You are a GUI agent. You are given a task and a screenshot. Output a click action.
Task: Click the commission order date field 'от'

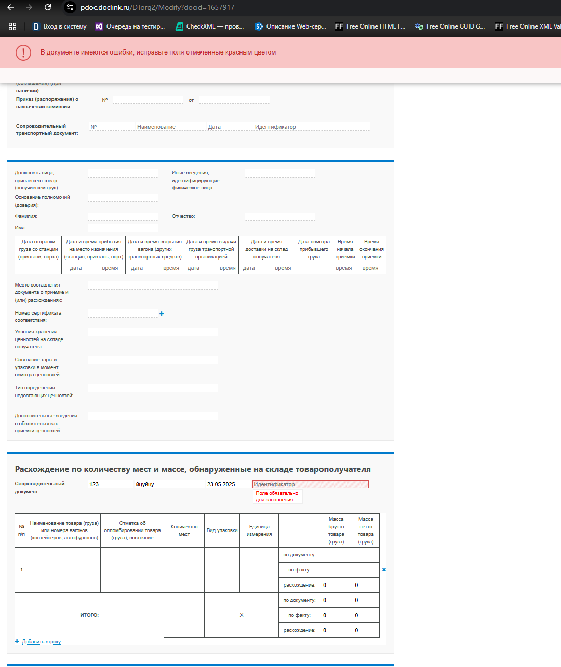tap(234, 100)
